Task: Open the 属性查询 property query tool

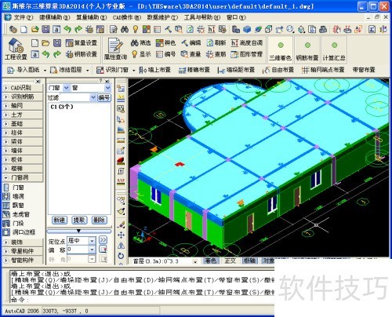Action: point(115,49)
